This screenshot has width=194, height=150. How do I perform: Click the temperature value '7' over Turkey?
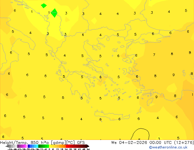[x=154, y=55]
